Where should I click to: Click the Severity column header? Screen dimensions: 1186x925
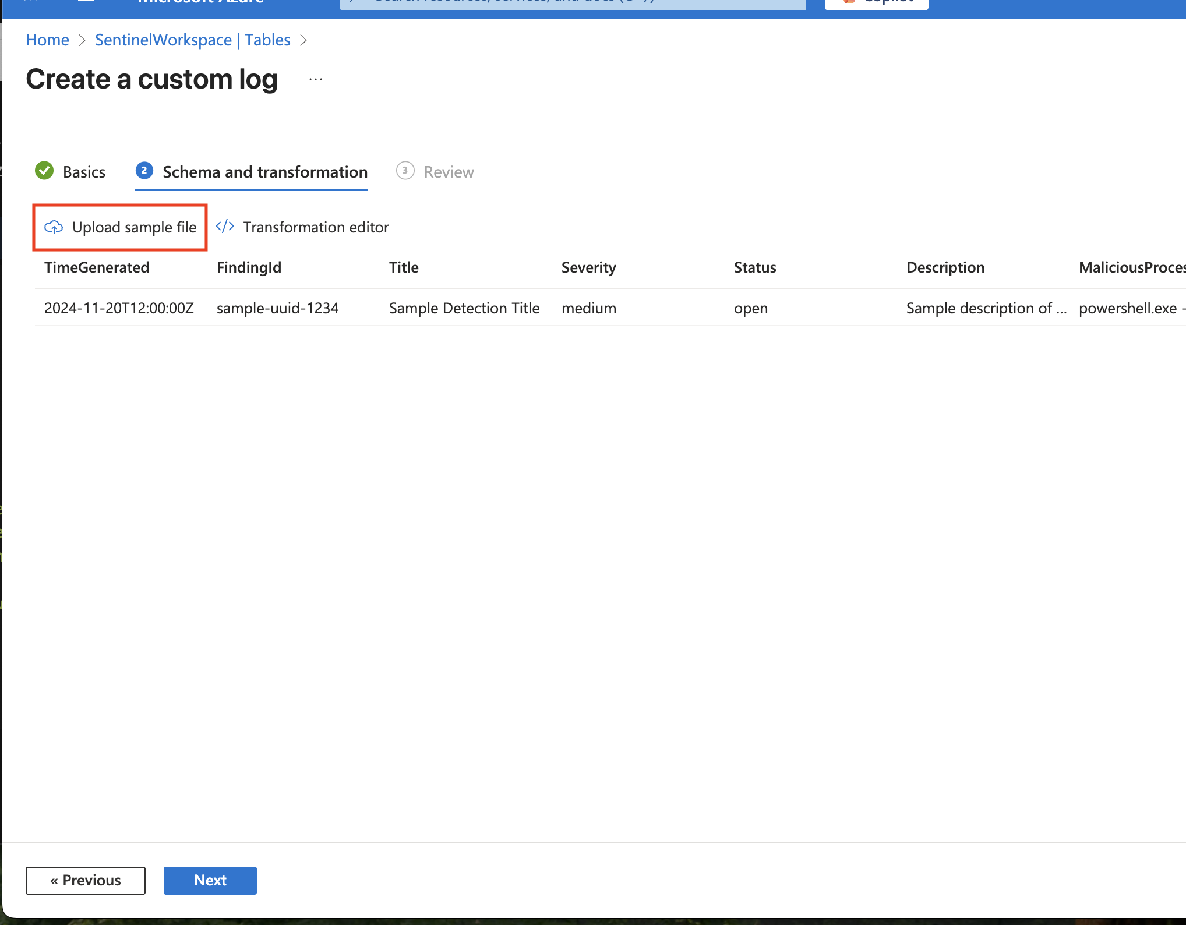[x=588, y=267]
